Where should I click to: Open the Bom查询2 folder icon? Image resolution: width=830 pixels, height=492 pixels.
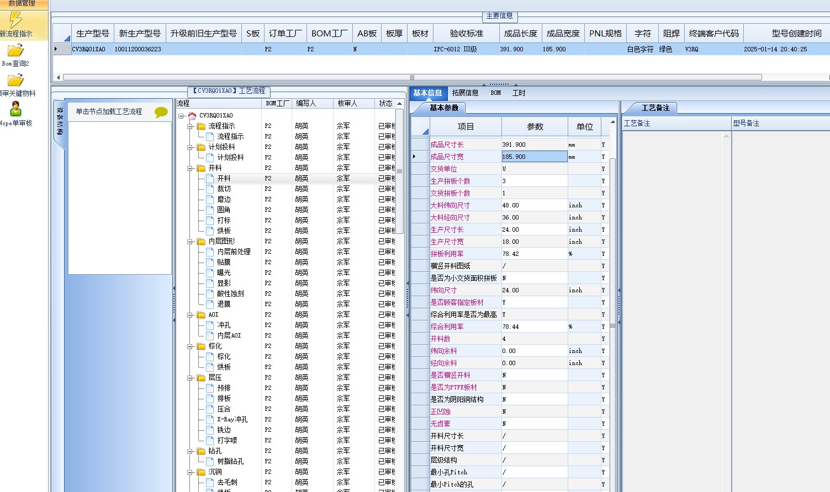coord(15,51)
